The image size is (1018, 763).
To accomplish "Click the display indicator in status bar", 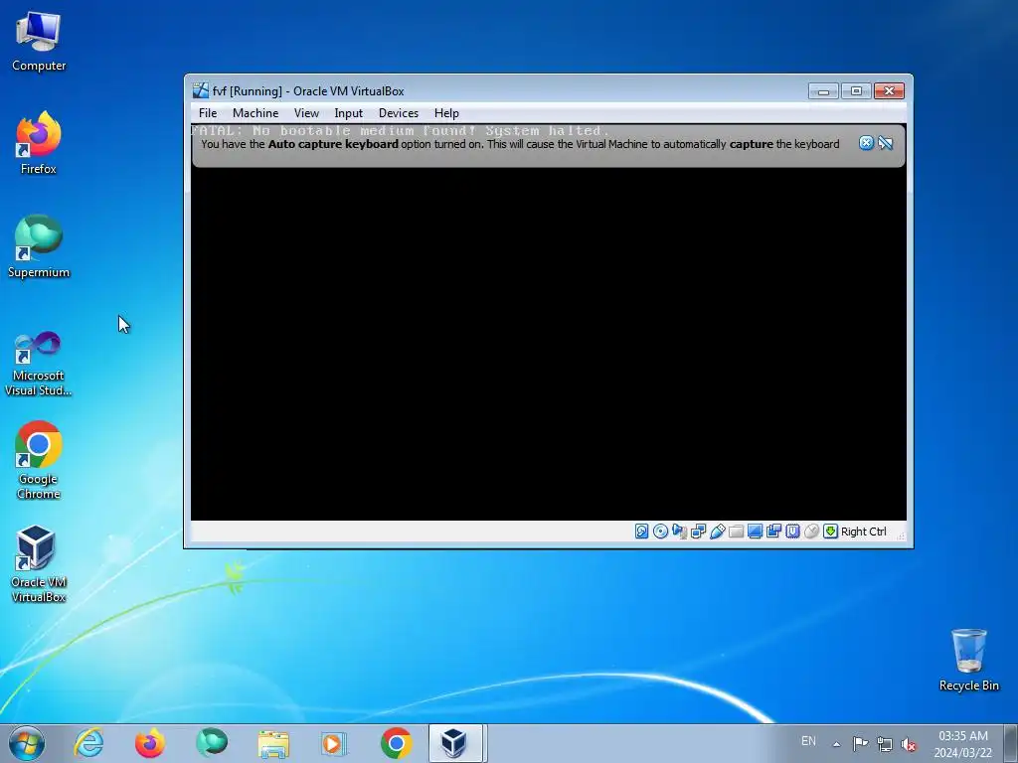I will 755,532.
